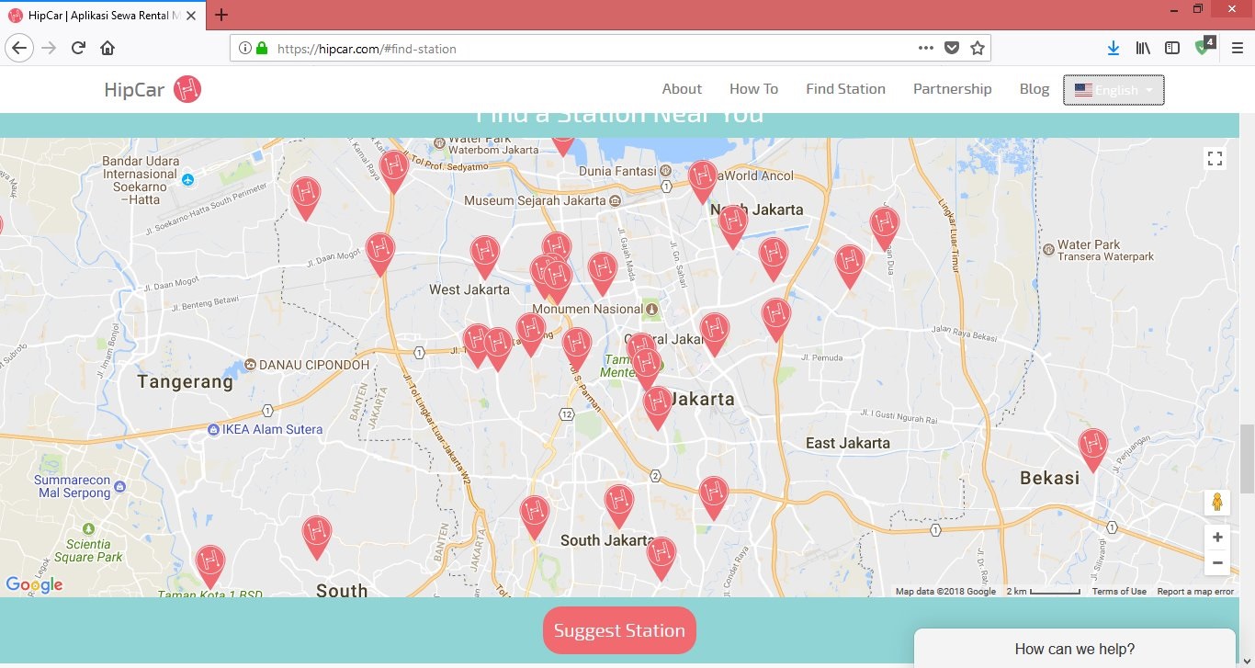
Task: Select the station marker in Bekasi
Action: click(1092, 445)
